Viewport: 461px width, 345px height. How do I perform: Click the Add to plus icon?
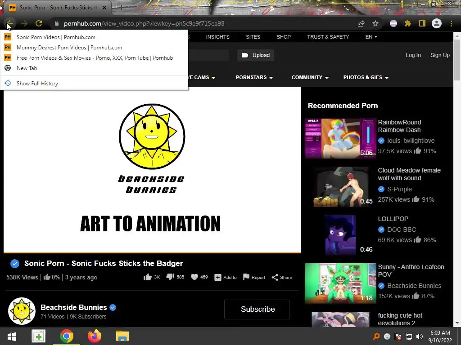tap(217, 277)
